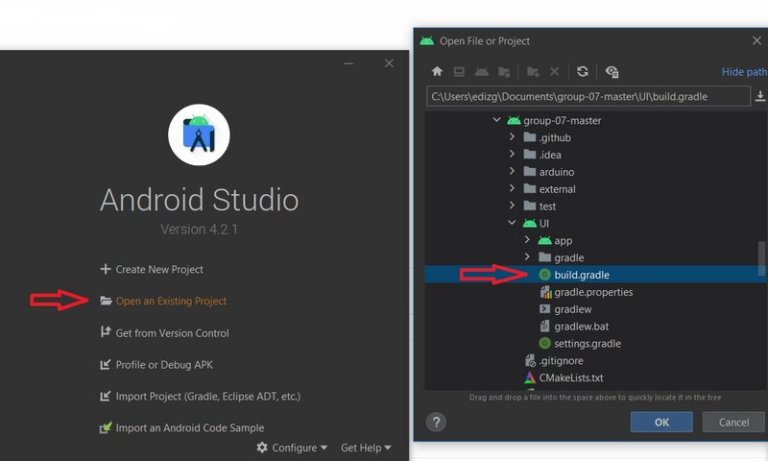Screen dimensions: 768x461
Task: Click the gradlew script file icon
Action: (x=544, y=308)
